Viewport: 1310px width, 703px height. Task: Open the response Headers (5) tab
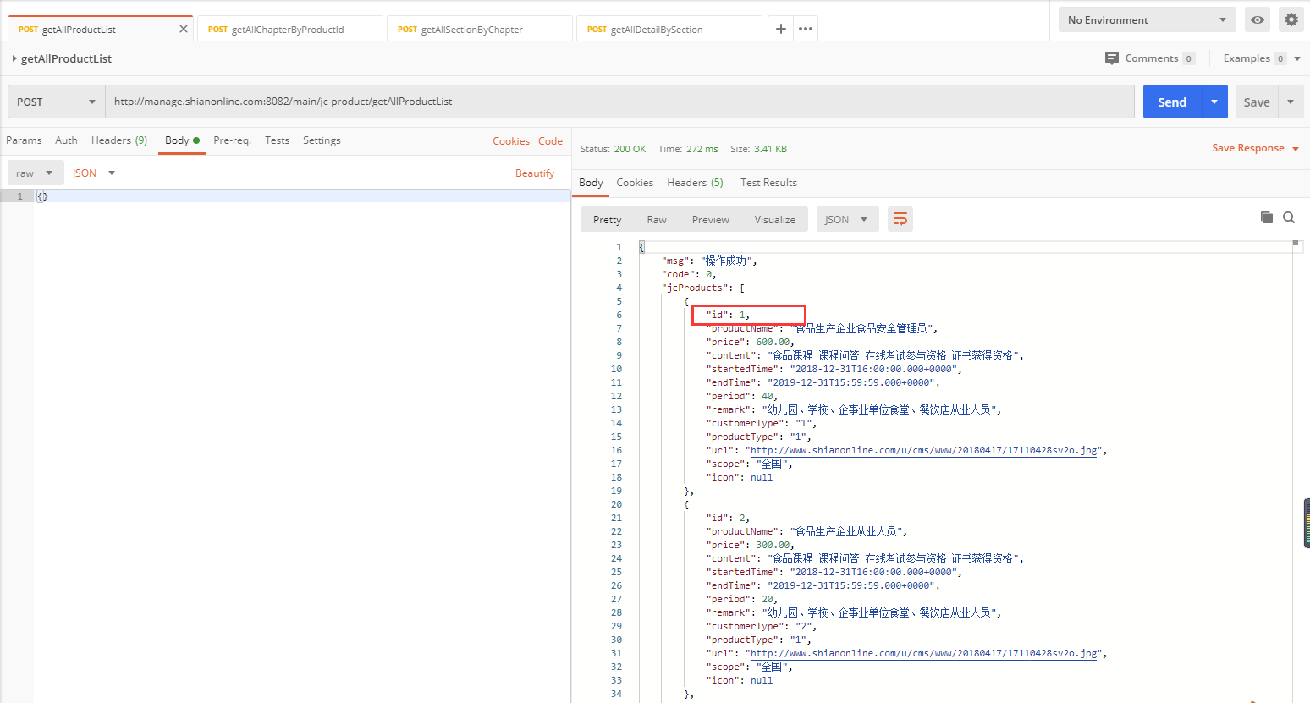(x=695, y=183)
